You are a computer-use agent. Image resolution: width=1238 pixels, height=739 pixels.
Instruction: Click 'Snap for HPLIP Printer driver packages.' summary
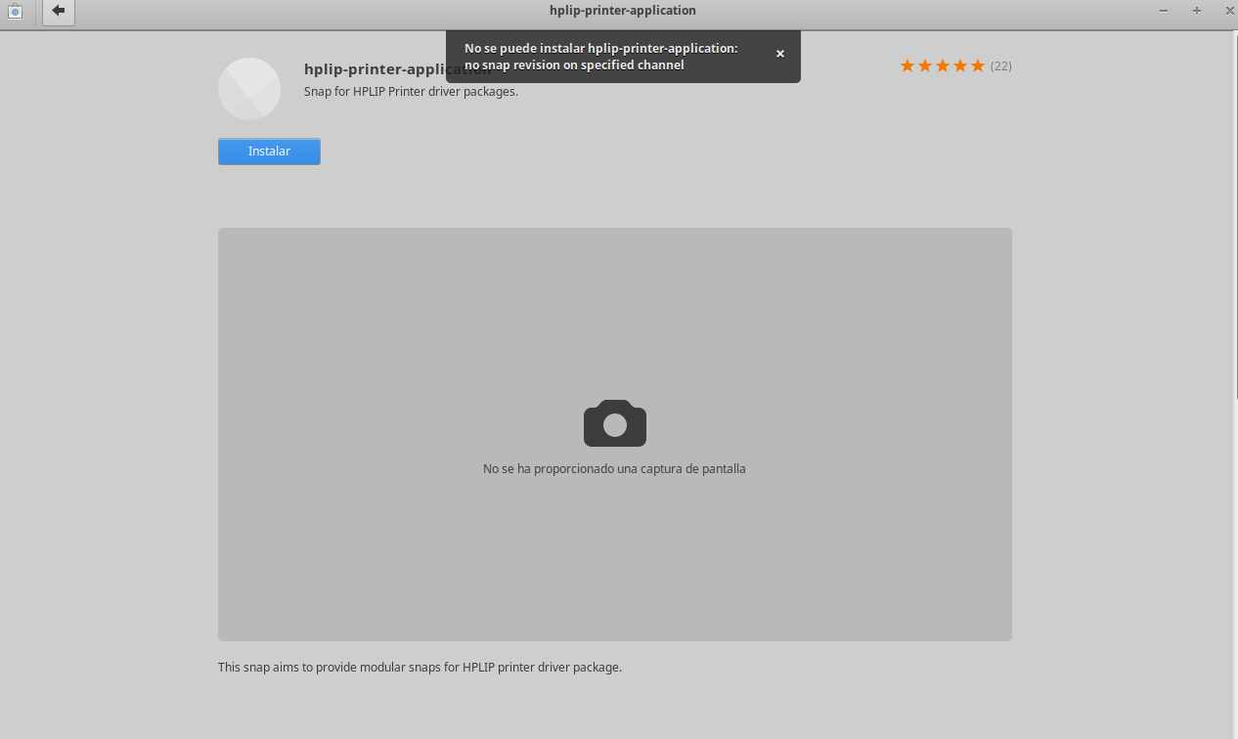pos(411,92)
